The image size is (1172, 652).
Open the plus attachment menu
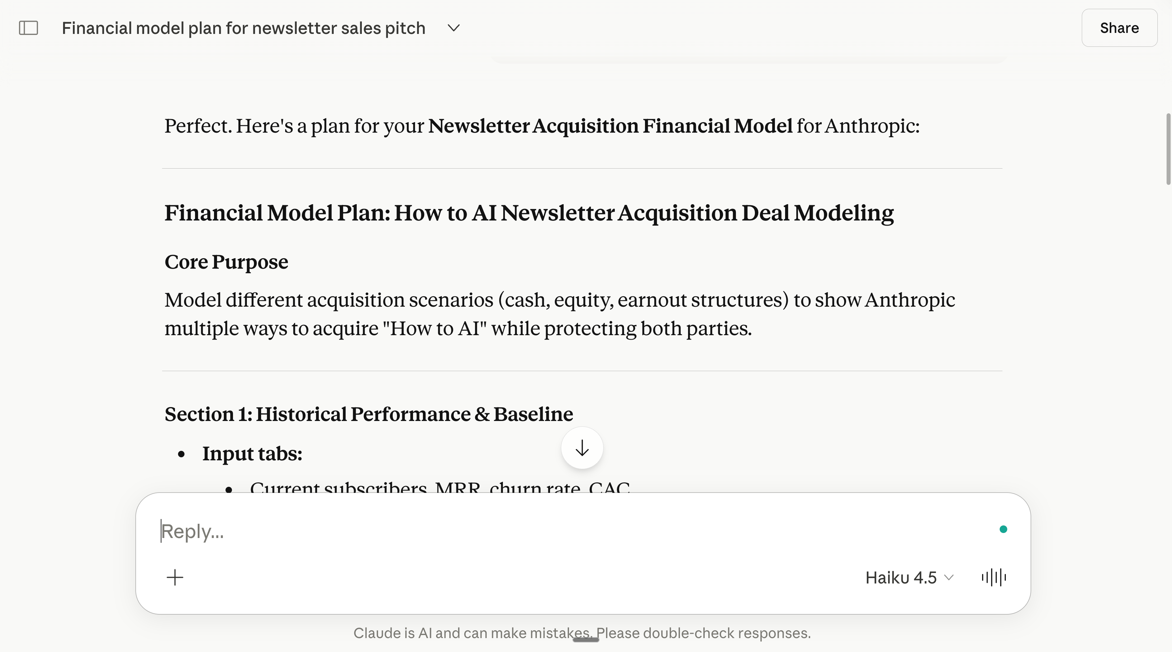click(x=175, y=577)
